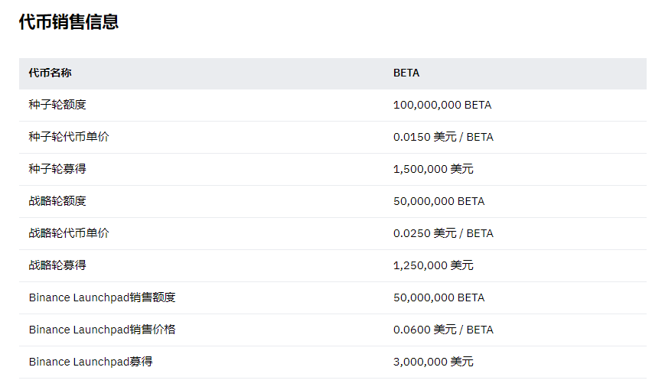
Task: Click the 种子轮代币单价 label
Action: [x=69, y=137]
